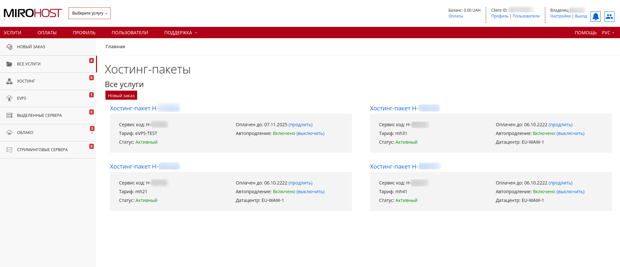Image resolution: width=620 pixels, height=267 pixels.
Task: Click 'продлить' for mh41 package
Action: click(560, 183)
